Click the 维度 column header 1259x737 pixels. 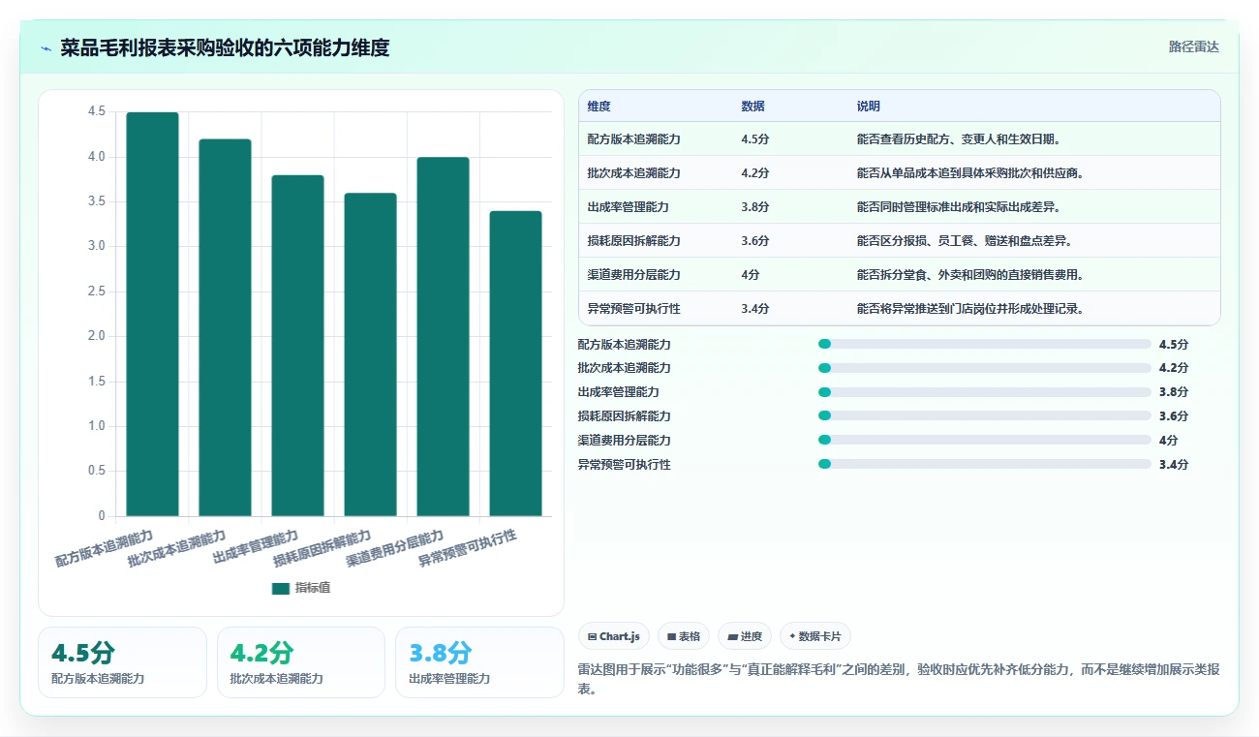tap(599, 107)
